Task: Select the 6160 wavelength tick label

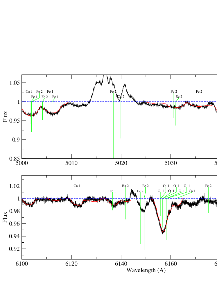Action: click(x=171, y=264)
